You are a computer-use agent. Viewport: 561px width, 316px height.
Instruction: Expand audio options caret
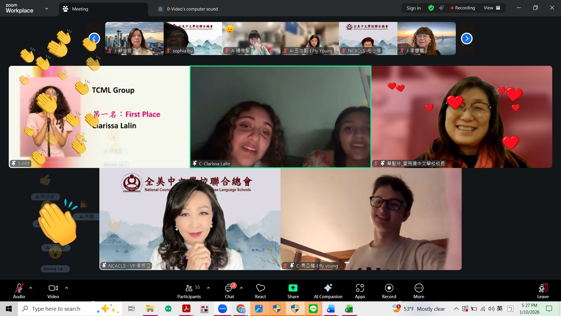point(31,288)
